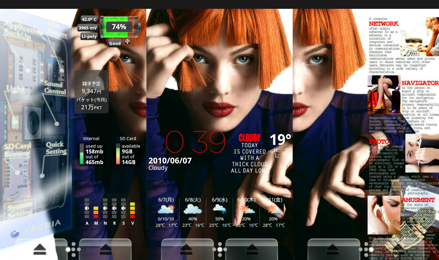Open app drawer dots on battery widget screen
The width and height of the screenshot is (439, 260).
pyautogui.click(x=73, y=249)
